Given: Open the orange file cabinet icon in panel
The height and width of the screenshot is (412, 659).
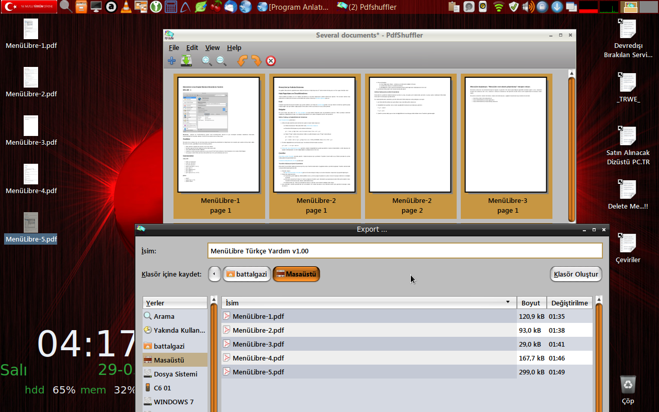Looking at the screenshot, I should (81, 7).
